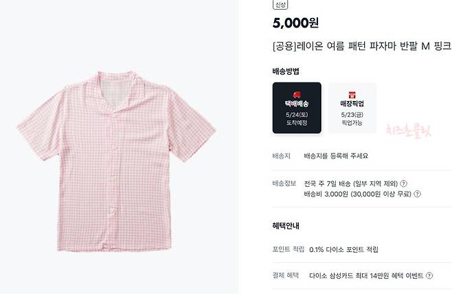Open help icon beside 배송비 3,000원
Viewport: 452px width, 294px height.
417,194
